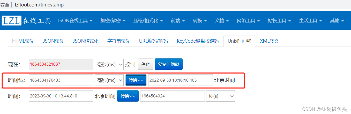Expand the 其他 menu

(337, 21)
